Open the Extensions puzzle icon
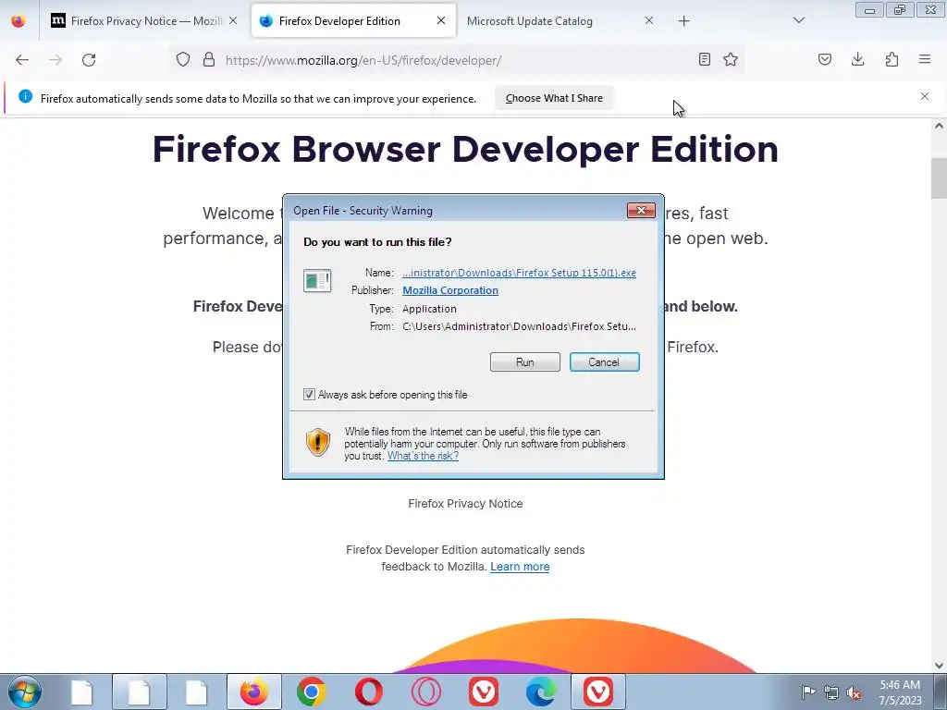Image resolution: width=947 pixels, height=710 pixels. pos(892,60)
